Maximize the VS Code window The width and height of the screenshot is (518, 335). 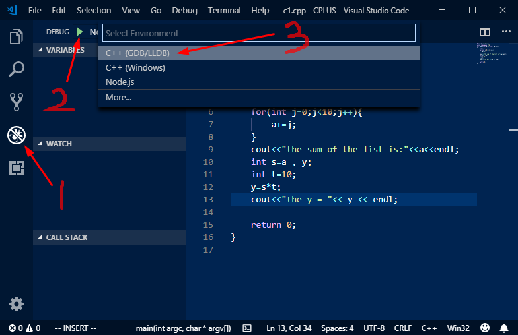(472, 11)
